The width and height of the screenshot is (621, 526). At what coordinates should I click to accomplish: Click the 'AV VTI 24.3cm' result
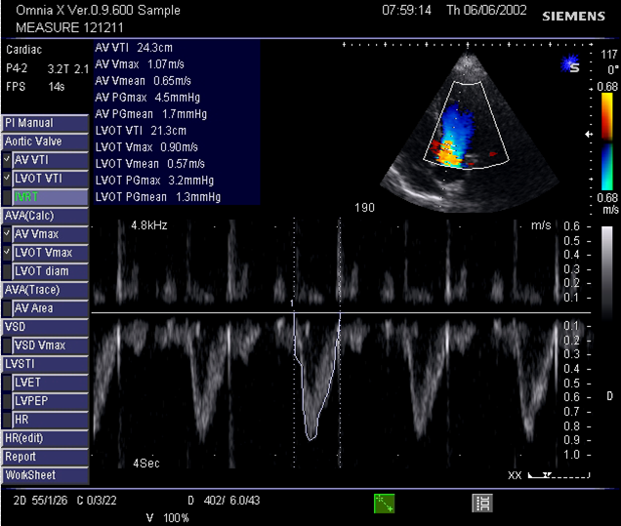point(134,48)
